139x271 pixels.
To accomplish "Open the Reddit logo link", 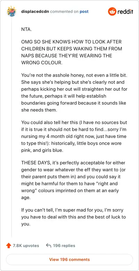I will 121,11.
